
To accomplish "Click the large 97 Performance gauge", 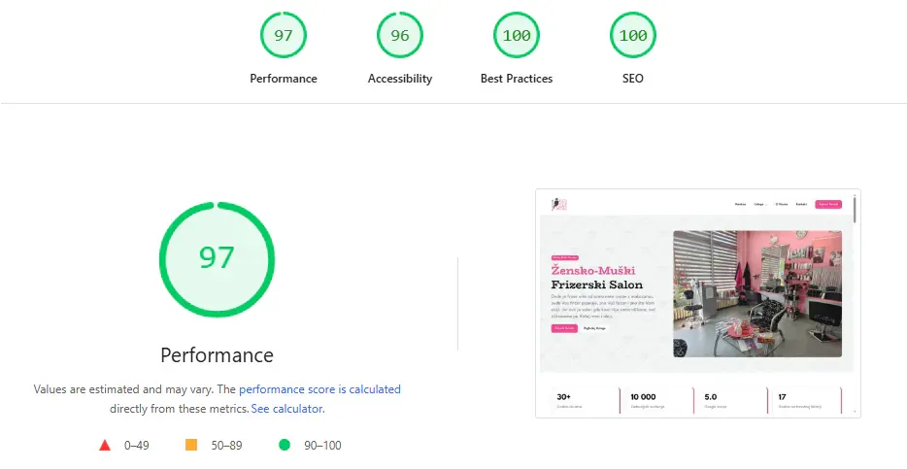I will 216,258.
